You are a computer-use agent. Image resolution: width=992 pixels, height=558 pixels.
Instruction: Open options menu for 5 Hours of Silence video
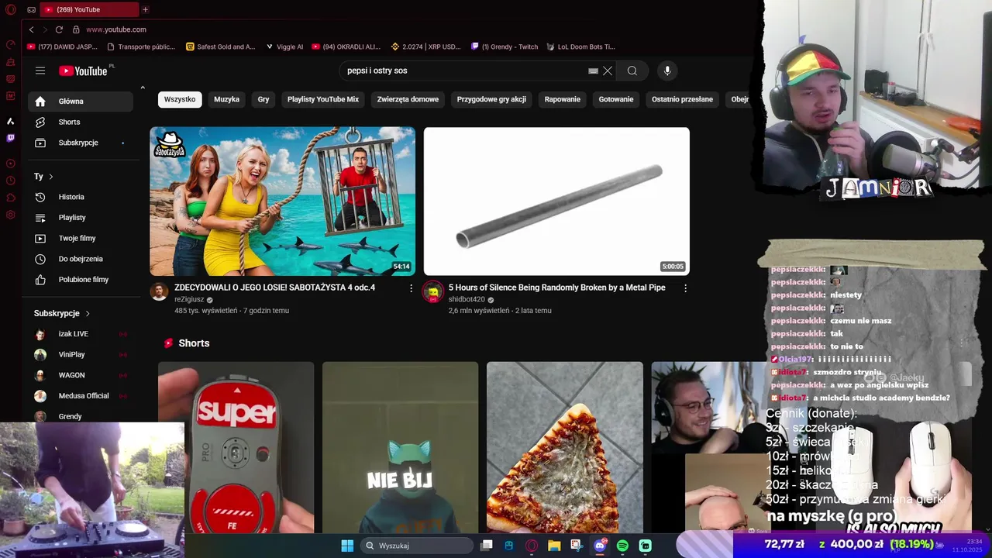click(685, 288)
